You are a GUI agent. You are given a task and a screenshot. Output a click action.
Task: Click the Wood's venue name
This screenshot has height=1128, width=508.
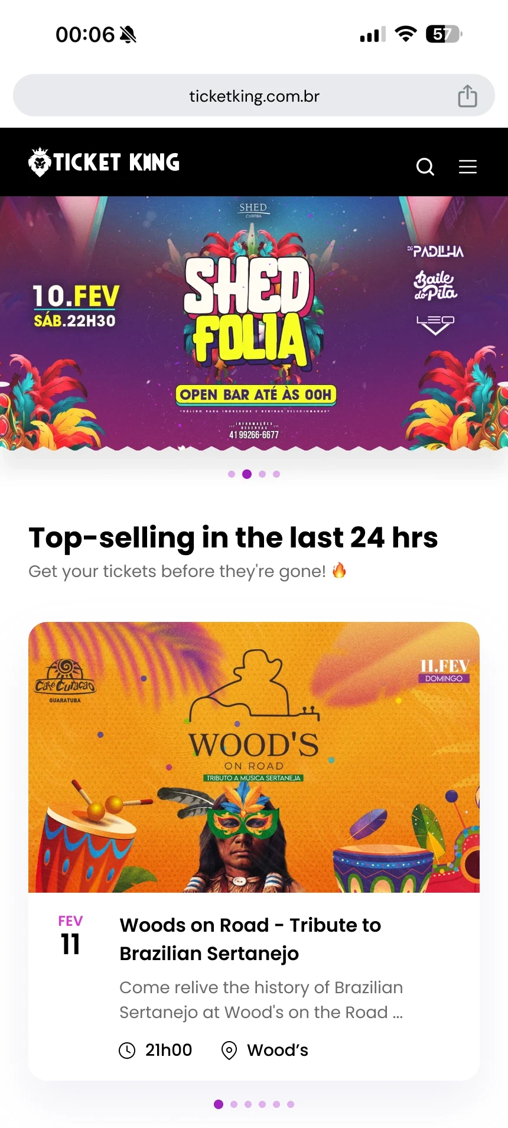click(278, 1051)
